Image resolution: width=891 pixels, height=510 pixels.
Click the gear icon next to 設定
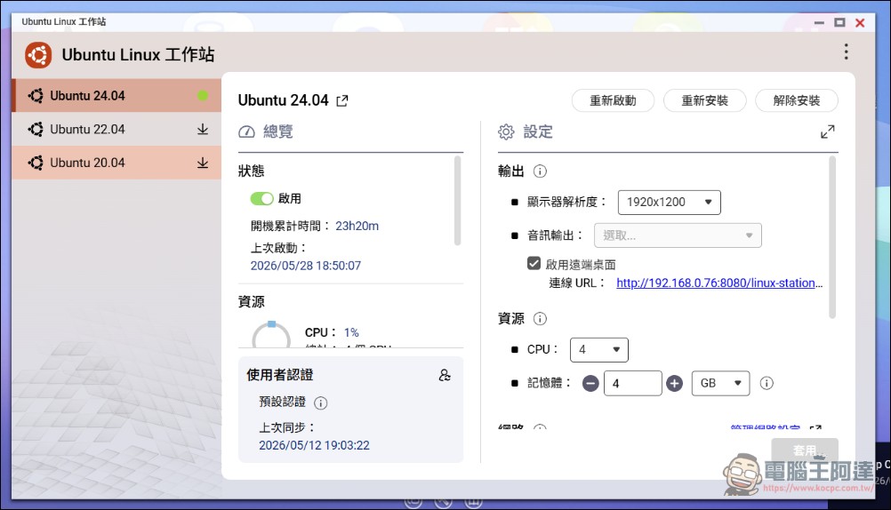pyautogui.click(x=506, y=131)
